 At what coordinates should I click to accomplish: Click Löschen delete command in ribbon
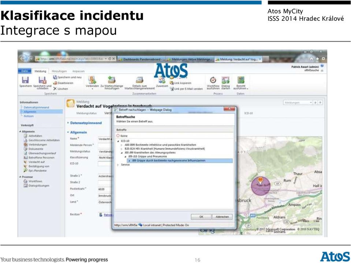[x=61, y=89]
